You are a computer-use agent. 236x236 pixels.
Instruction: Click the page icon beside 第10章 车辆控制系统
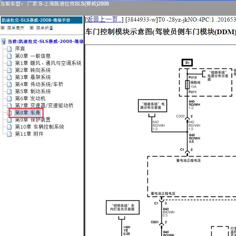point(9,127)
